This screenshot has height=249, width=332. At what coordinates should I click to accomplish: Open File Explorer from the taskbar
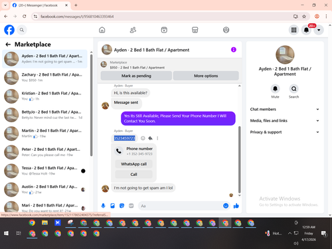[45, 222]
